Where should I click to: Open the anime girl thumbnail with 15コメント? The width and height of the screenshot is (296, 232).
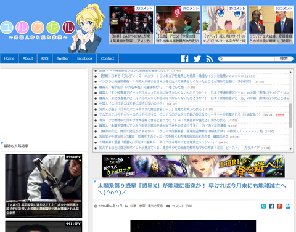pos(224,25)
